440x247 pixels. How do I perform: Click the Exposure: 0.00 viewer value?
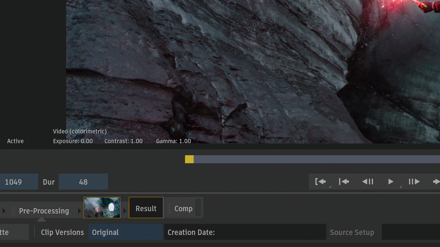click(x=73, y=141)
